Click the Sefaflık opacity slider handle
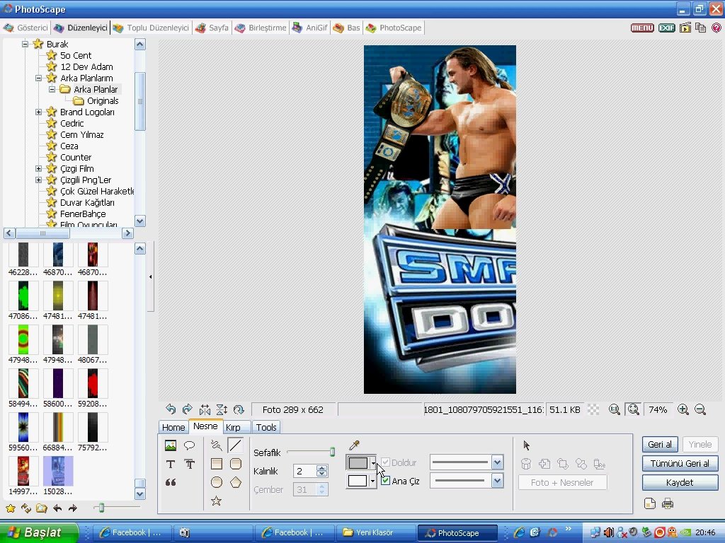This screenshot has width=725, height=543. [332, 452]
